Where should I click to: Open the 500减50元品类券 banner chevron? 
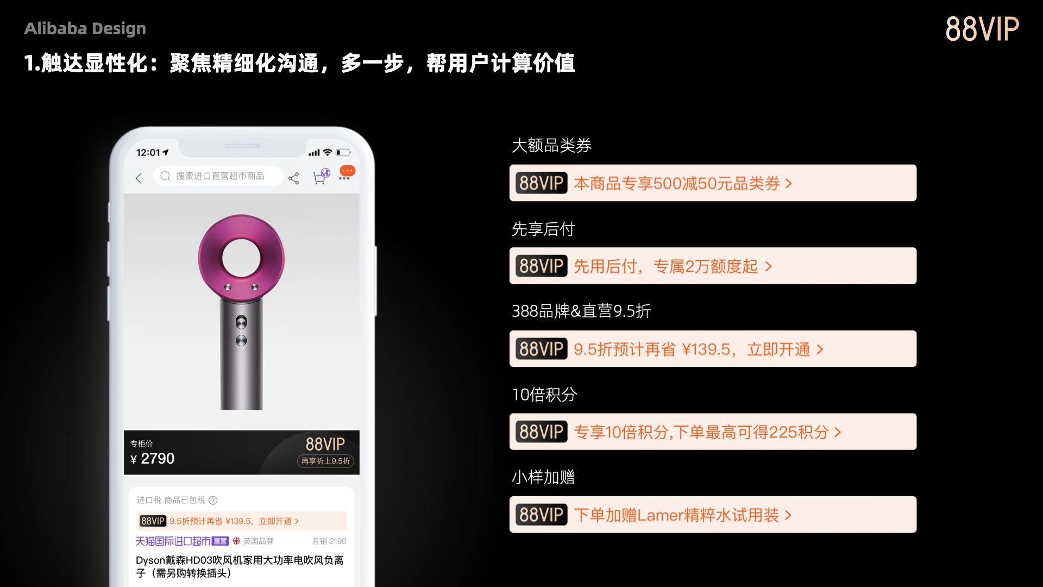click(789, 184)
